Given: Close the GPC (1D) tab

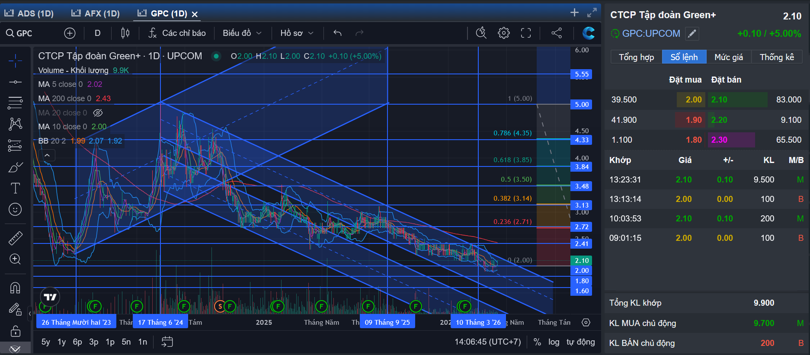Looking at the screenshot, I should tap(195, 14).
